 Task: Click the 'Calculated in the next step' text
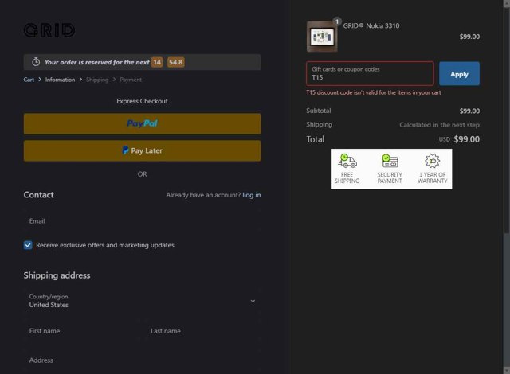tap(439, 125)
